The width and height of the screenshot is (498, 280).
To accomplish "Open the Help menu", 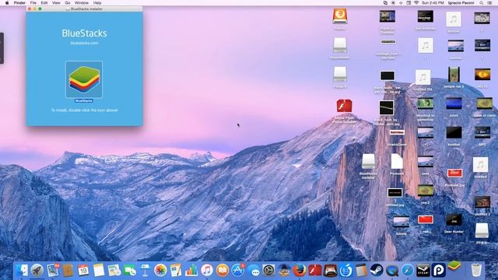I will pos(97,3).
